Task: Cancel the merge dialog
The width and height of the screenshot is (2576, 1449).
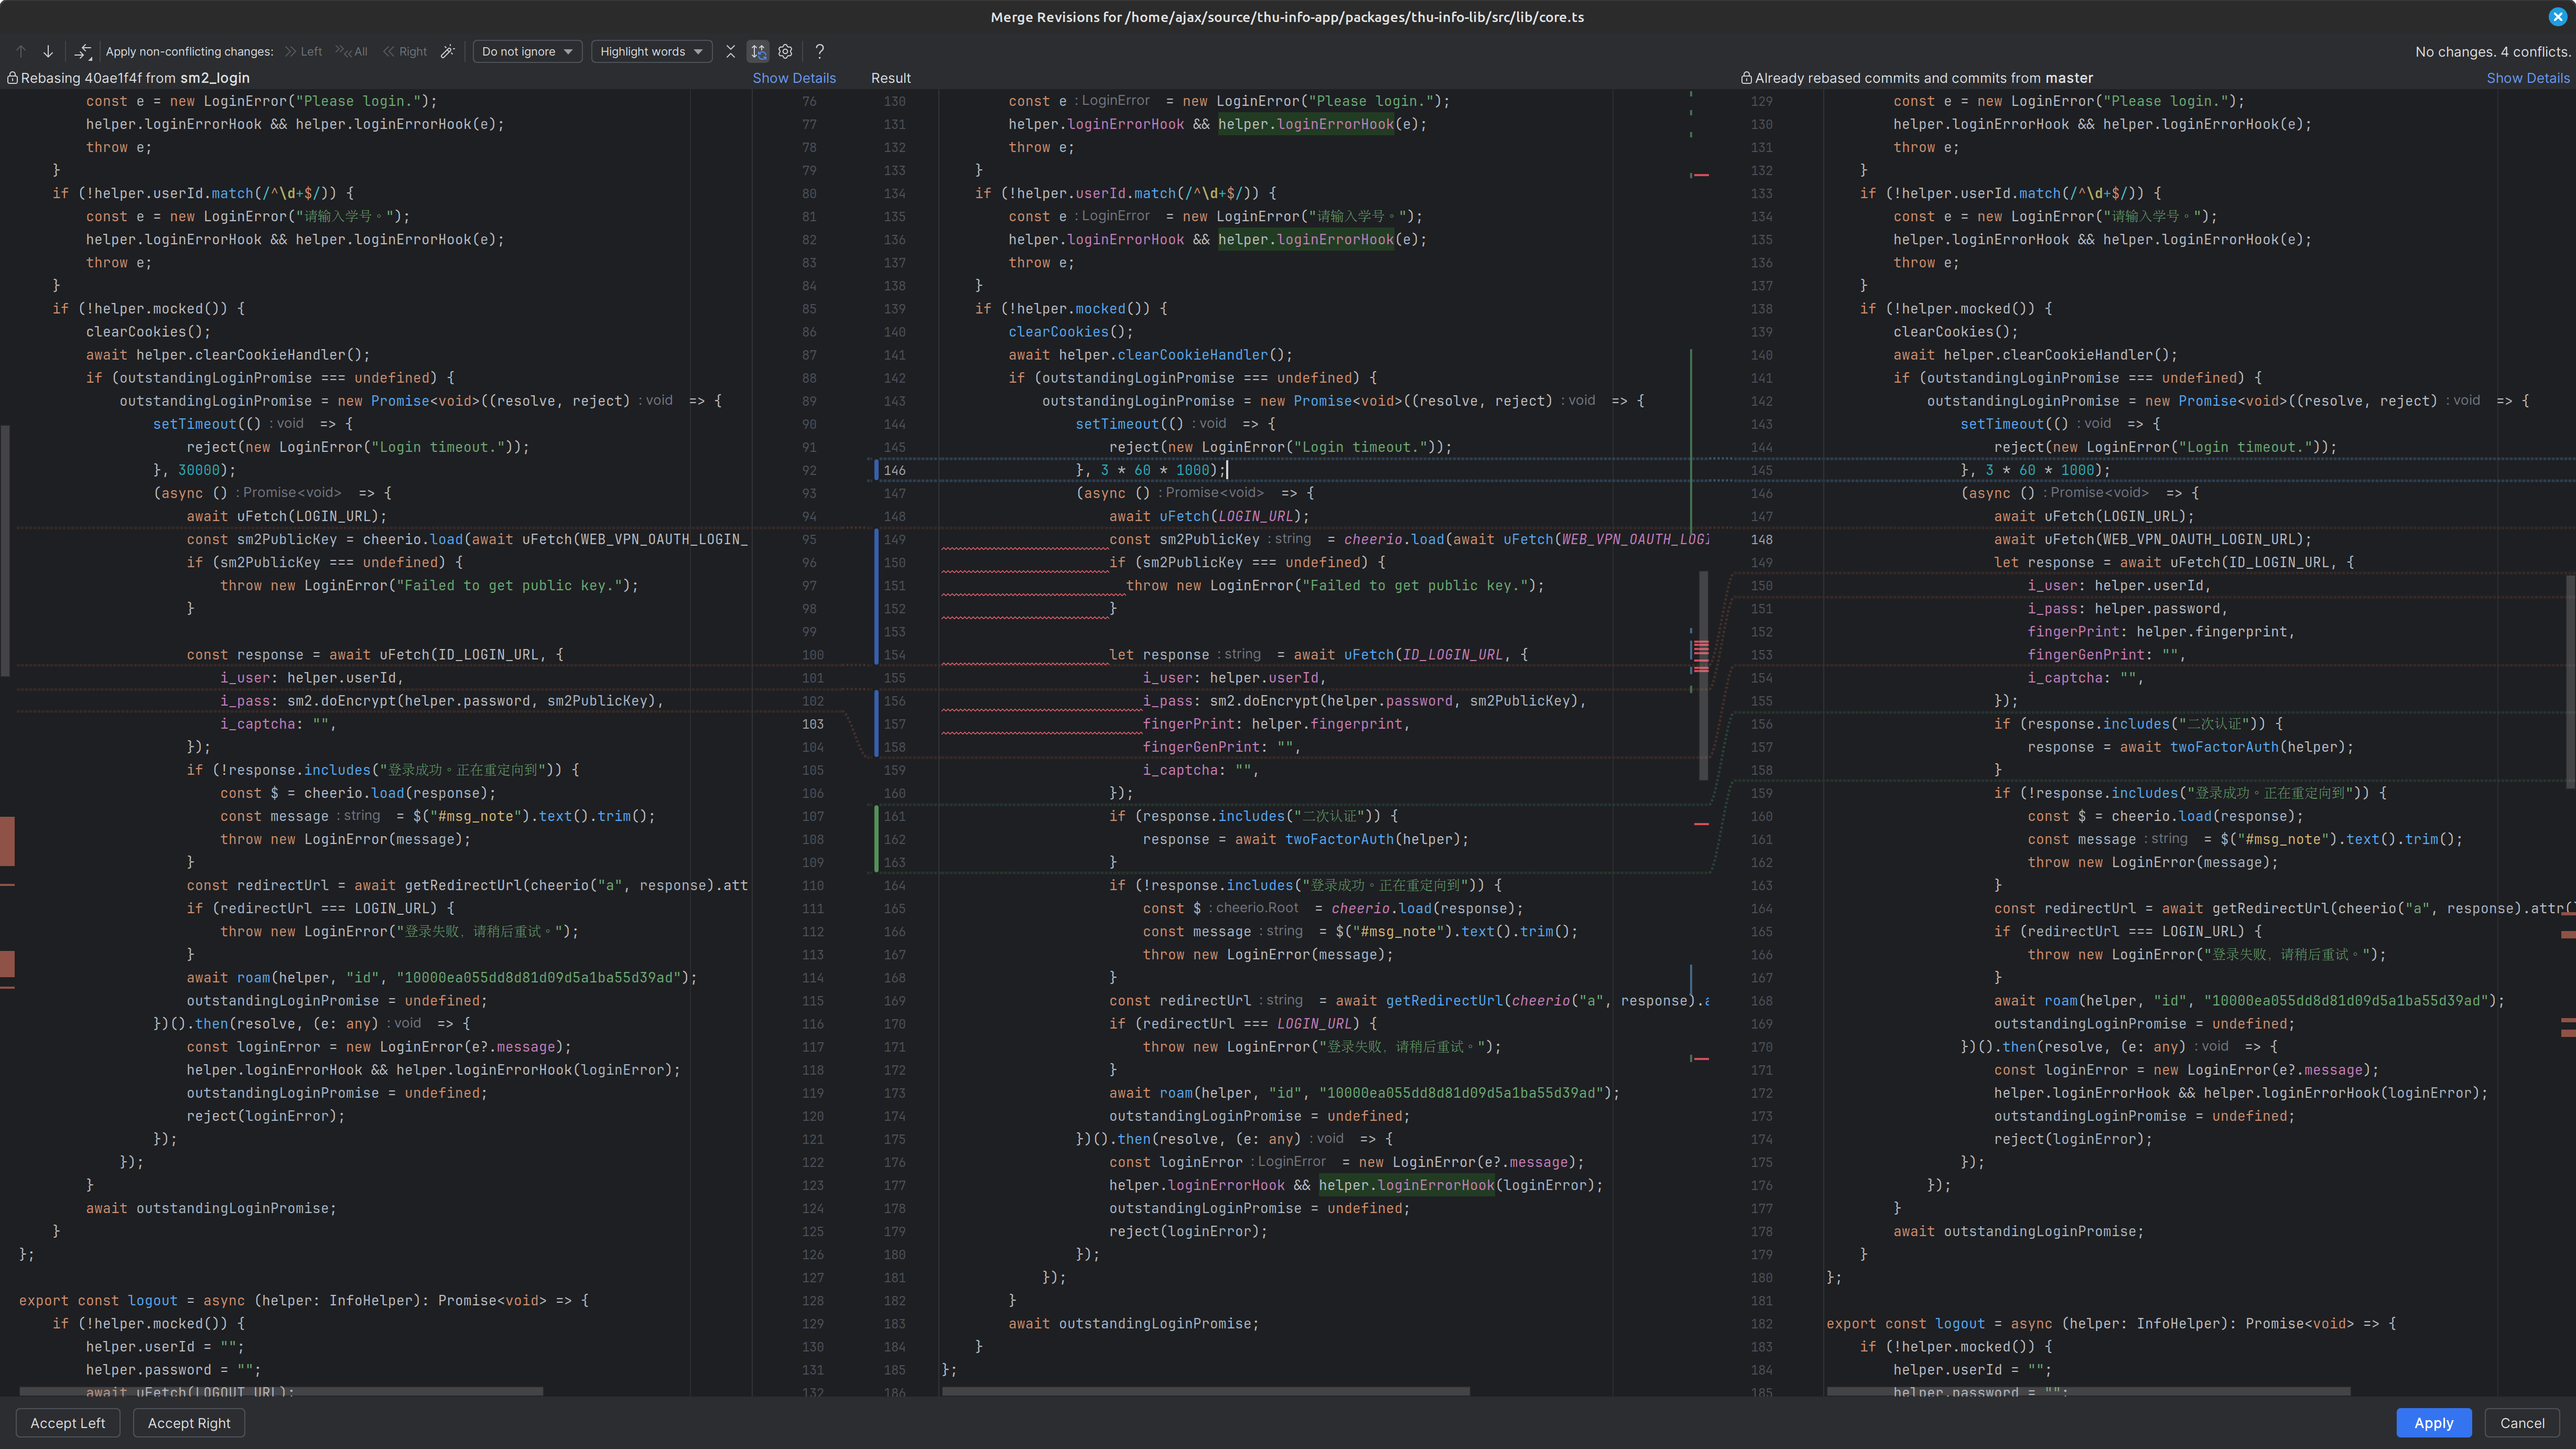Action: click(x=2522, y=1423)
